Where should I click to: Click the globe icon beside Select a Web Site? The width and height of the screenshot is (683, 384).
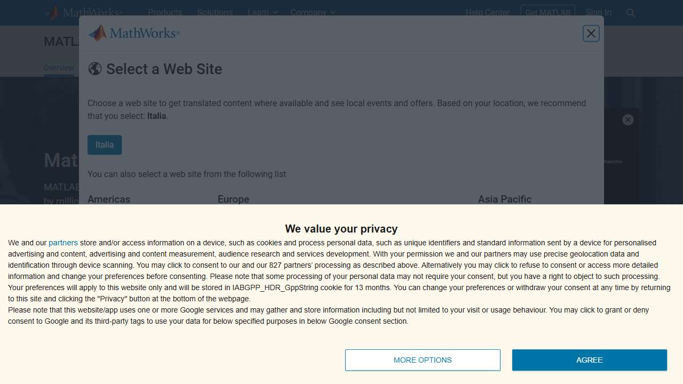point(95,69)
